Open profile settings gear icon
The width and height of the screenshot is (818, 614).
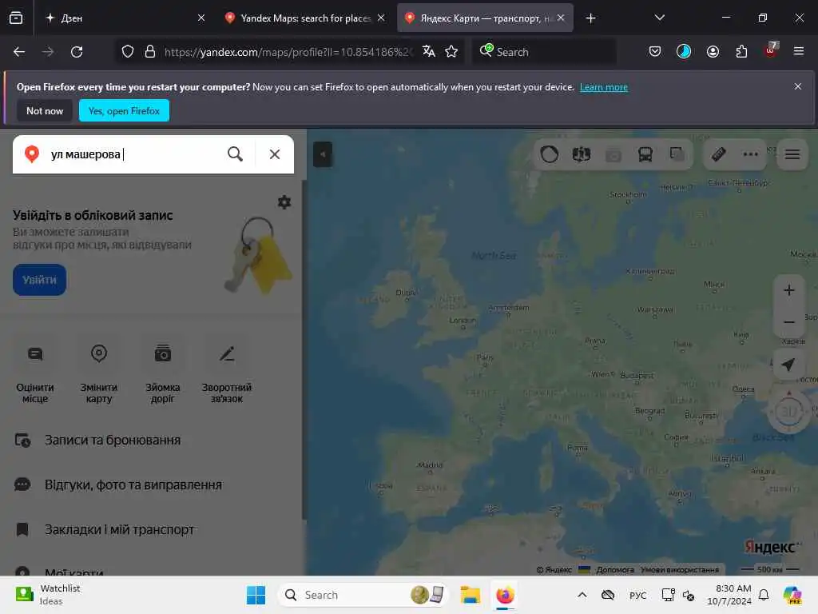pyautogui.click(x=284, y=202)
